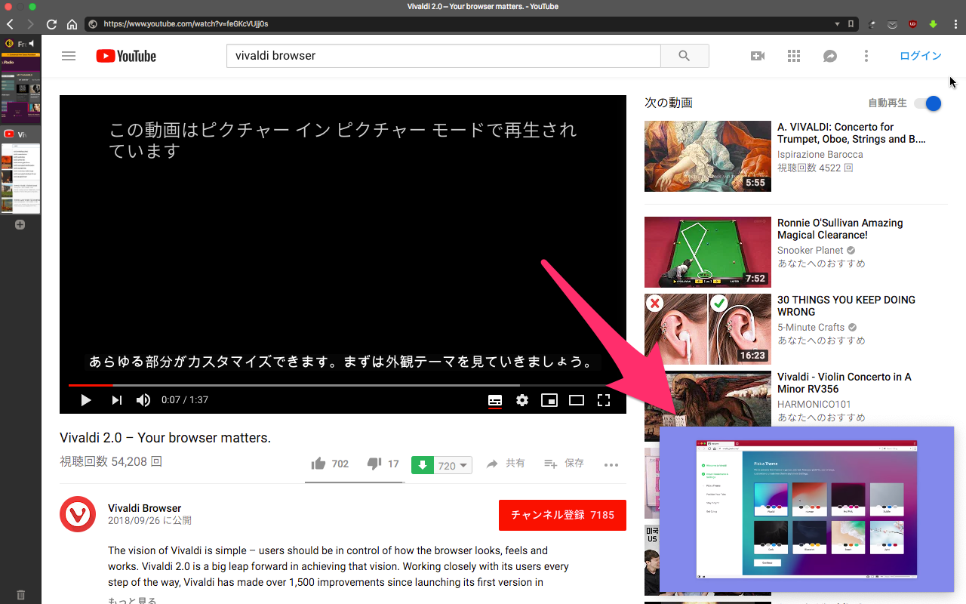Mute the first tab via its speaker icon
Viewport: 966px width, 604px height.
coord(32,44)
